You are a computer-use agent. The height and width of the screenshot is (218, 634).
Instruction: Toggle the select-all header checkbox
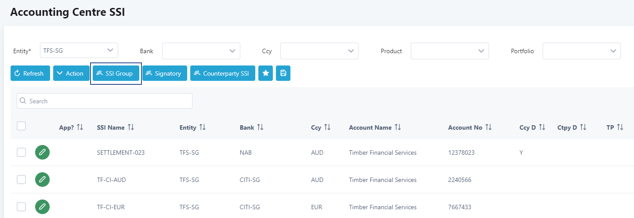[x=21, y=126]
